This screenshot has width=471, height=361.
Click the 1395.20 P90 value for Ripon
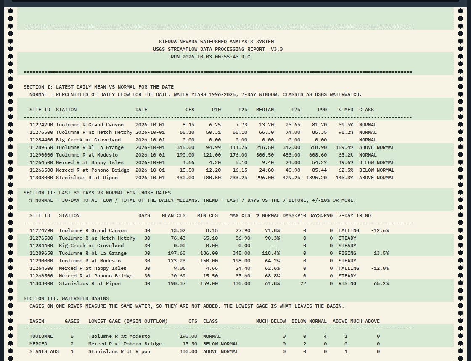pyautogui.click(x=316, y=178)
